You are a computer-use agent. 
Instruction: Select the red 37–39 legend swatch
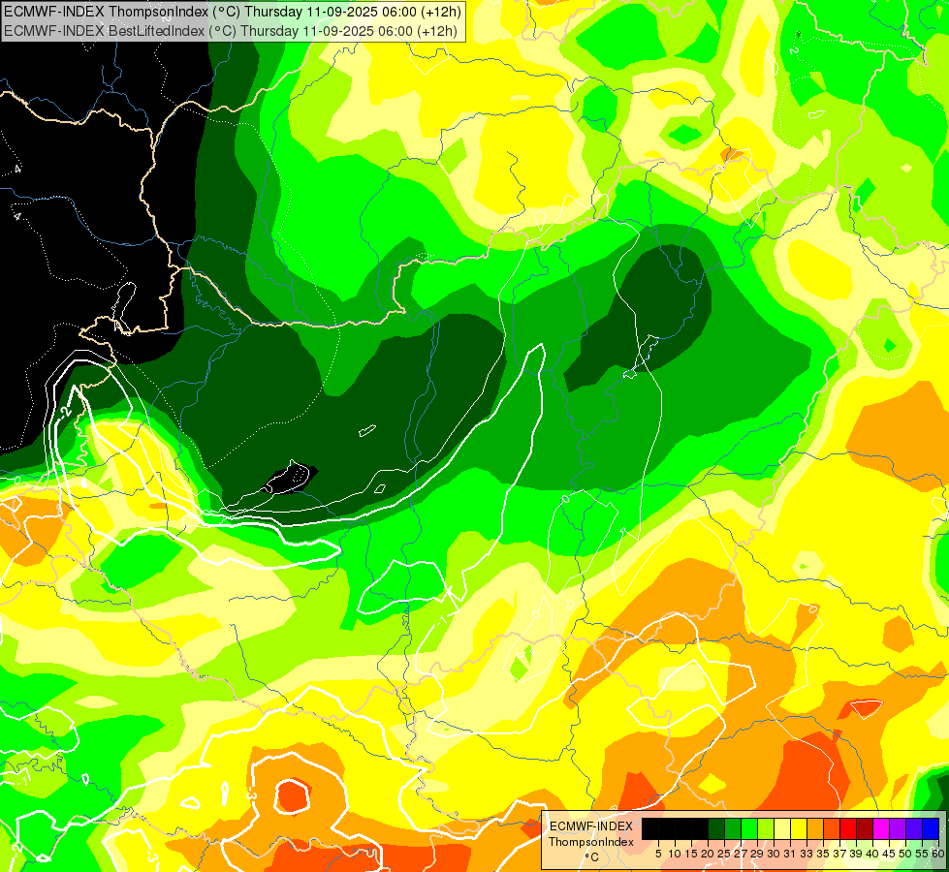(848, 828)
